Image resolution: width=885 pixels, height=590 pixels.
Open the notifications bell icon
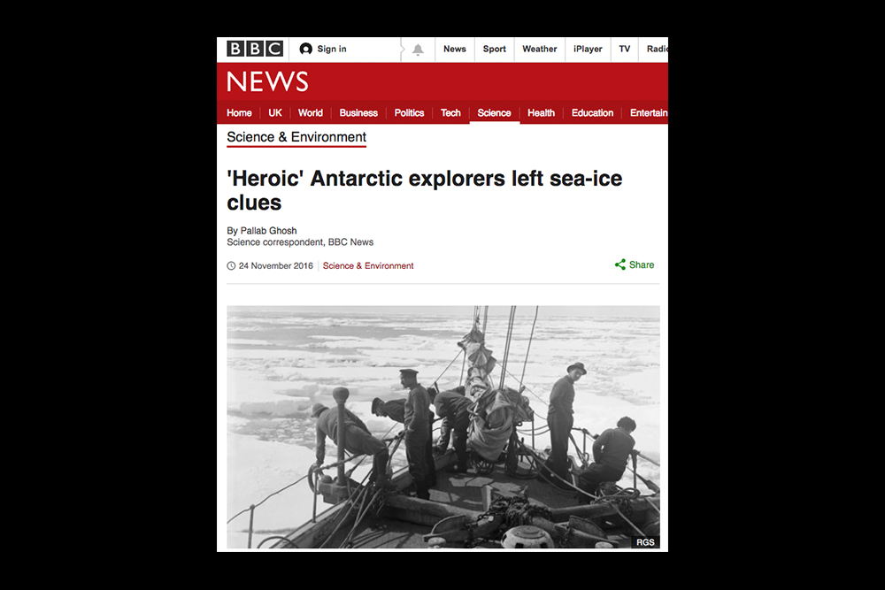[418, 50]
